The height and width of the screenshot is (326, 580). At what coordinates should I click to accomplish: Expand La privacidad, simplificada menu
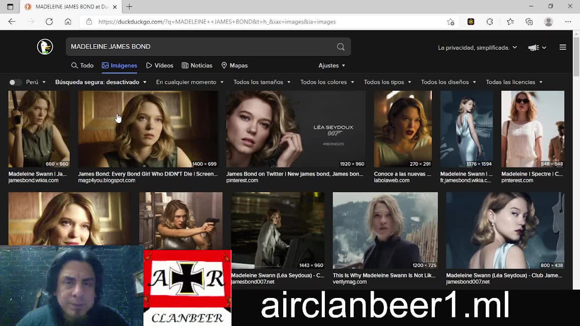(x=478, y=48)
